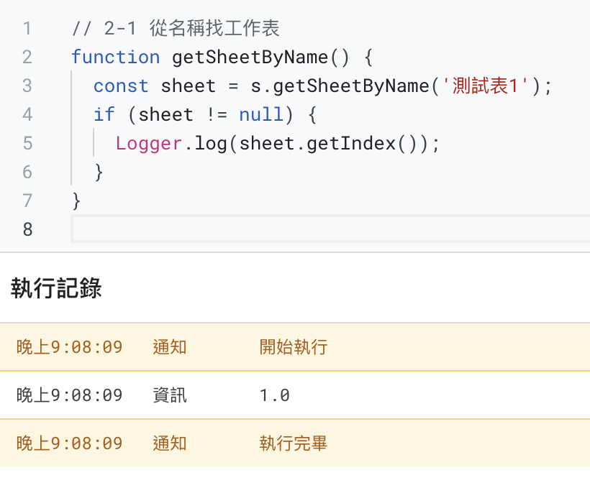
Task: Select the 開始執行 log entry
Action: point(295,347)
